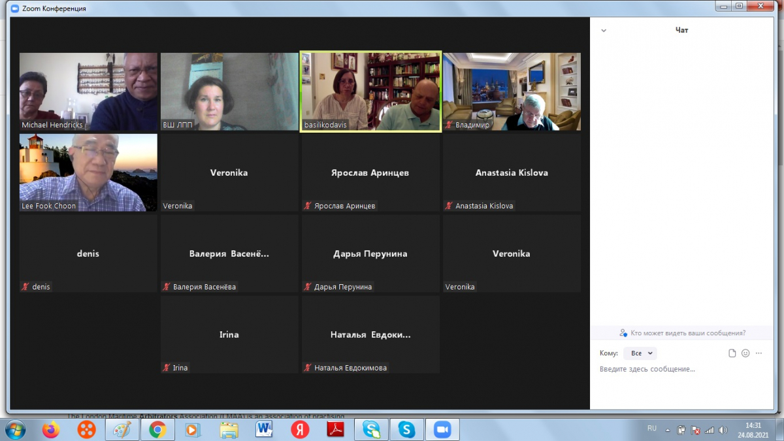Click the muted mic icon for Irina

tap(167, 368)
